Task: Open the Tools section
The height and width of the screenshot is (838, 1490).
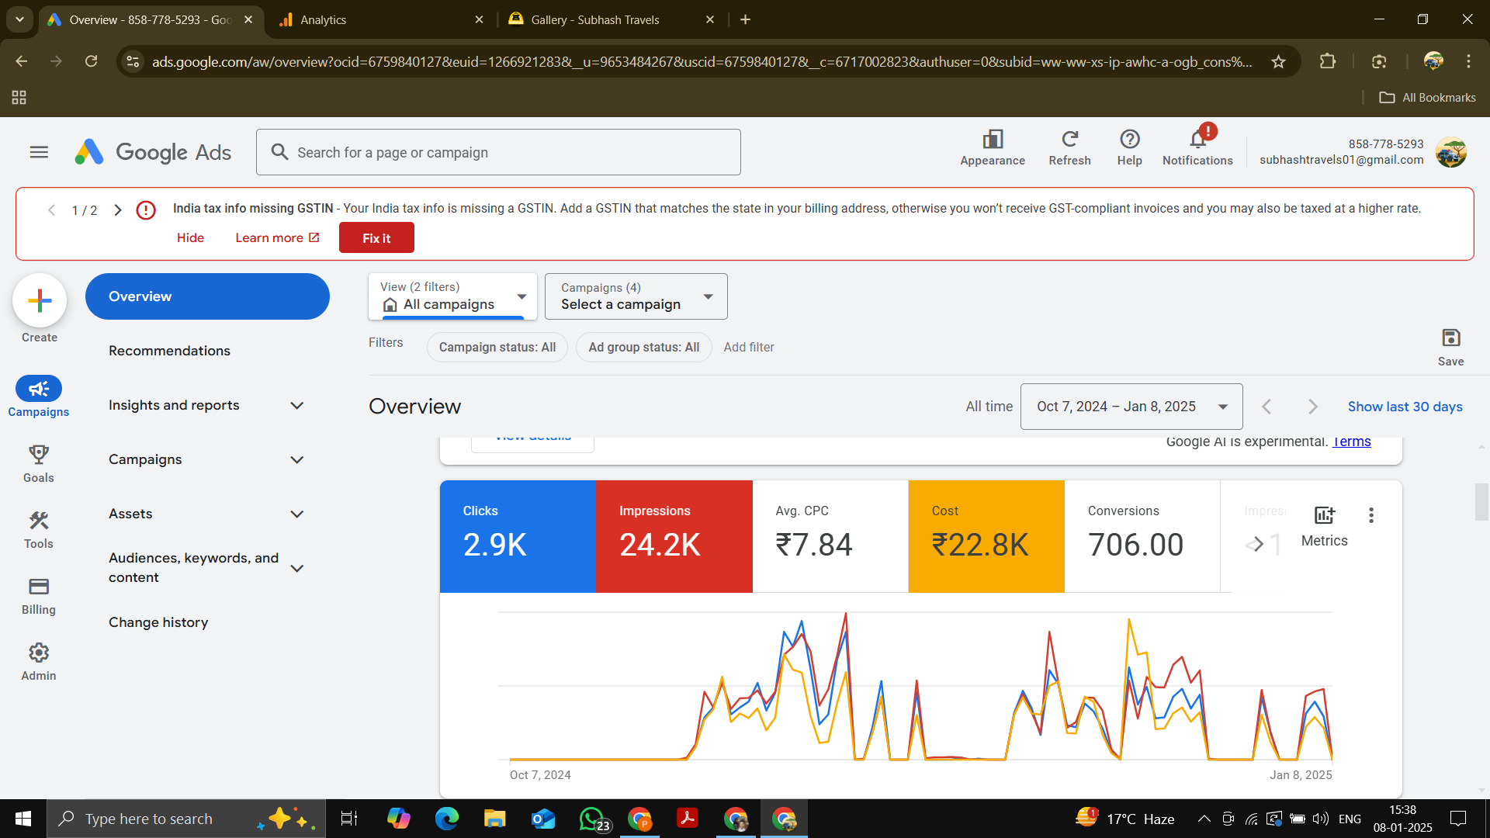Action: tap(39, 529)
